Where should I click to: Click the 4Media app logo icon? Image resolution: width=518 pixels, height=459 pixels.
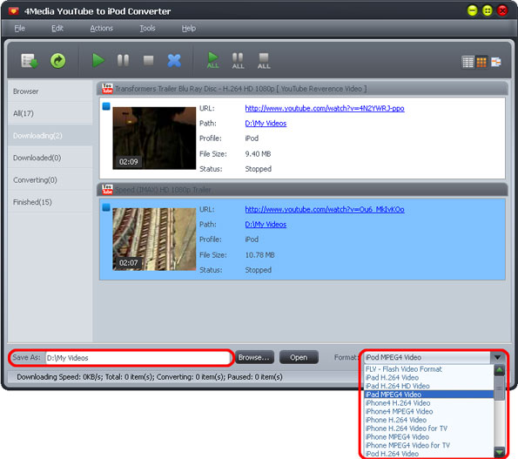coord(14,11)
